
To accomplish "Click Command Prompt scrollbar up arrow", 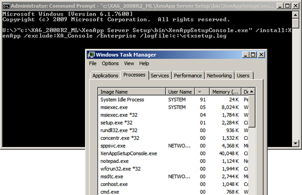I will 295,15.
